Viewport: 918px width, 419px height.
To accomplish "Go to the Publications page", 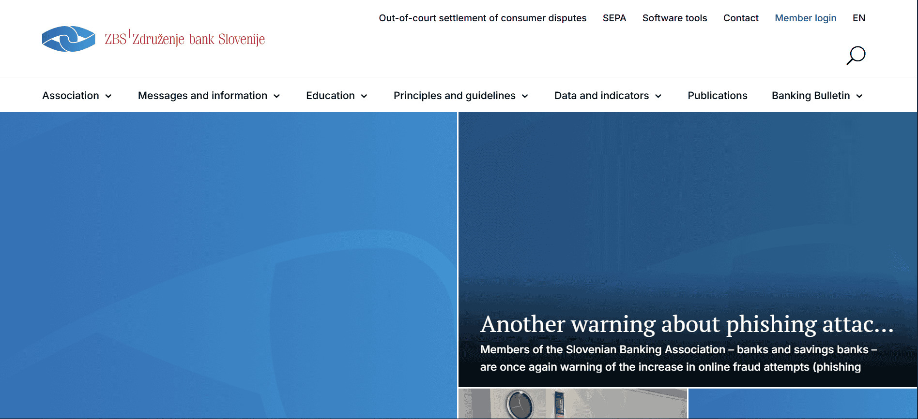I will pos(717,96).
